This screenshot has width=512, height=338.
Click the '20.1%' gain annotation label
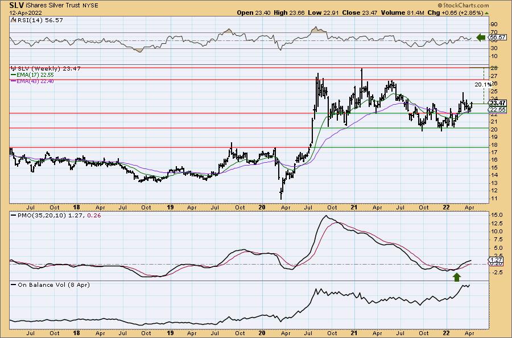482,85
